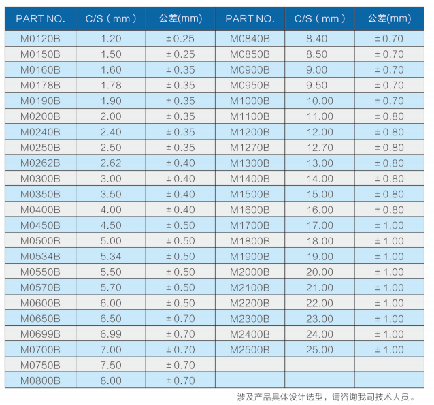Select the M0250B cell
434x405 pixels.
(x=40, y=148)
